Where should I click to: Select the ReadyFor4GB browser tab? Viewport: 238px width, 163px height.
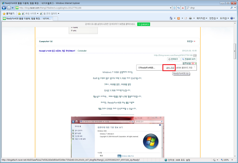pos(28,19)
